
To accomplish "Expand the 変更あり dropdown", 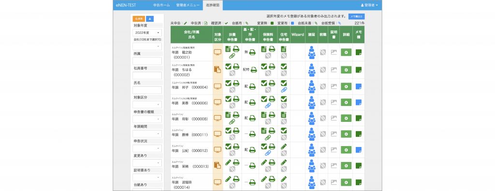I will (x=147, y=162).
